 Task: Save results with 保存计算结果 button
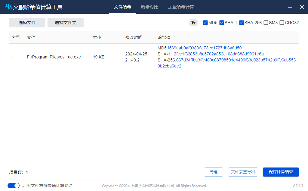click(x=281, y=172)
